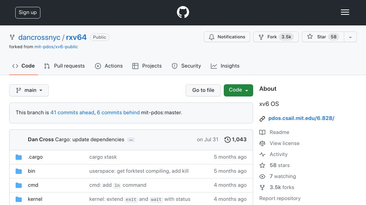This screenshot has width=366, height=205.
Task: Switch to the Projects tab
Action: (x=147, y=66)
